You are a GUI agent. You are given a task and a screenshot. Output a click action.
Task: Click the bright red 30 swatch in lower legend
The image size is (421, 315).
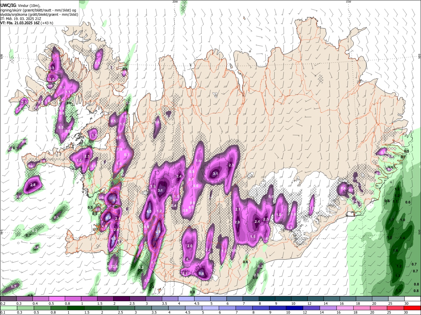pos(412,308)
